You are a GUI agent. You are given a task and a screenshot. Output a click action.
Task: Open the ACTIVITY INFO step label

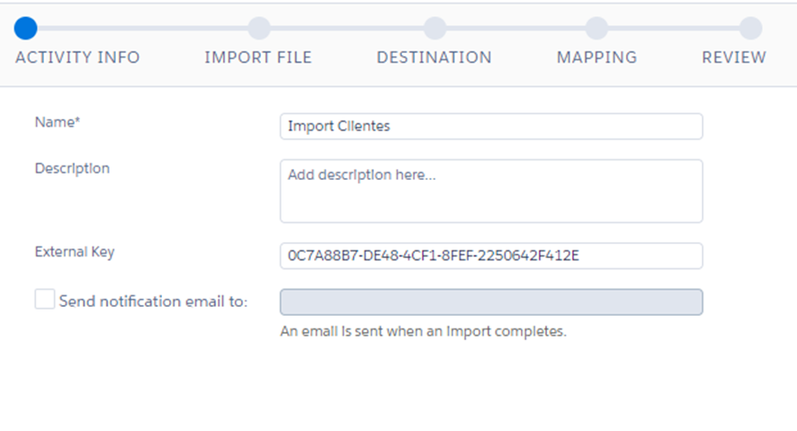coord(77,58)
